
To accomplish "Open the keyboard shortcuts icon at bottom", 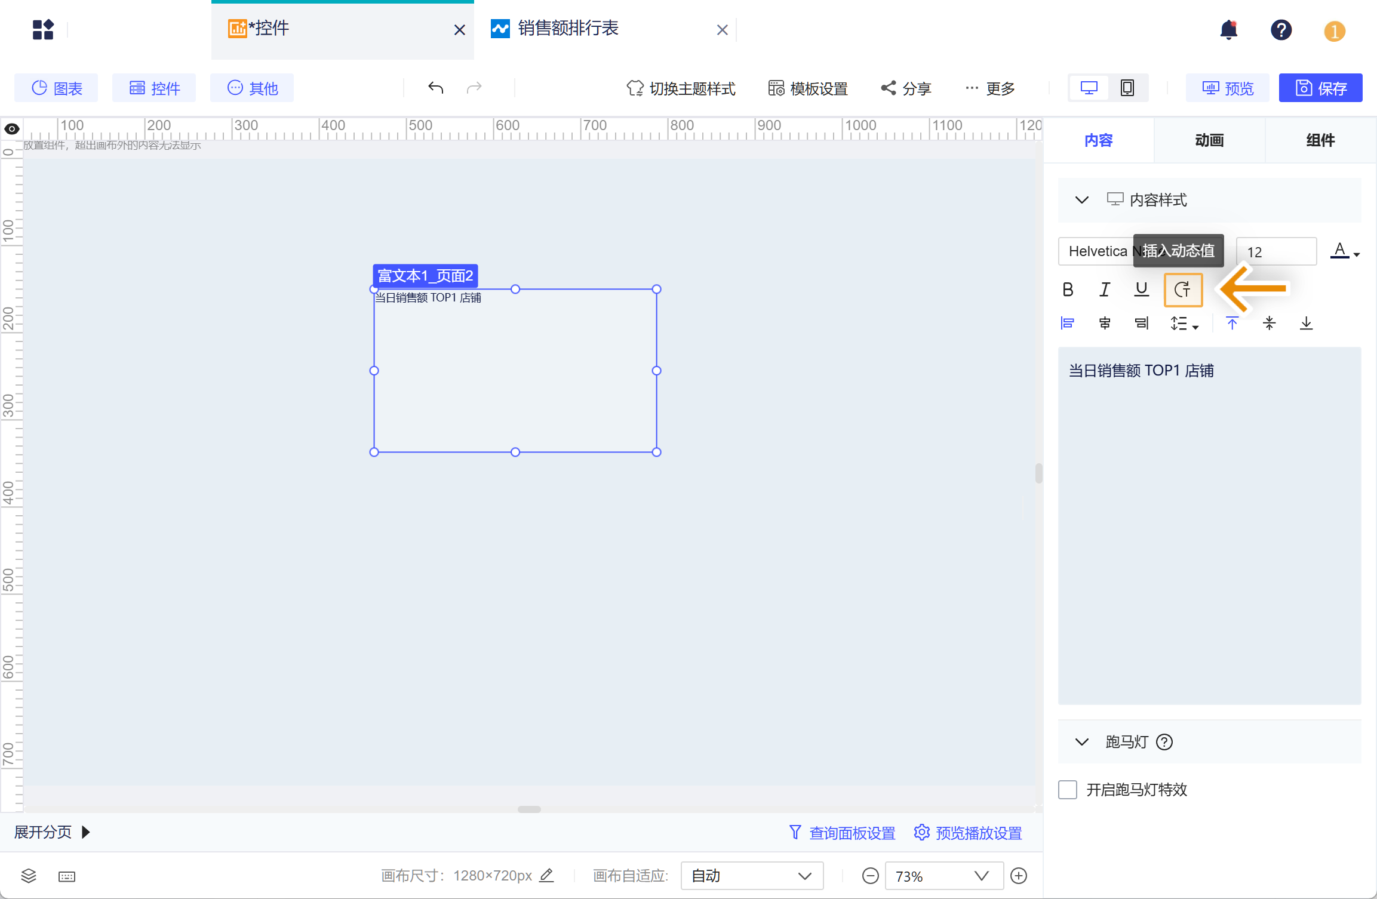I will click(x=66, y=876).
